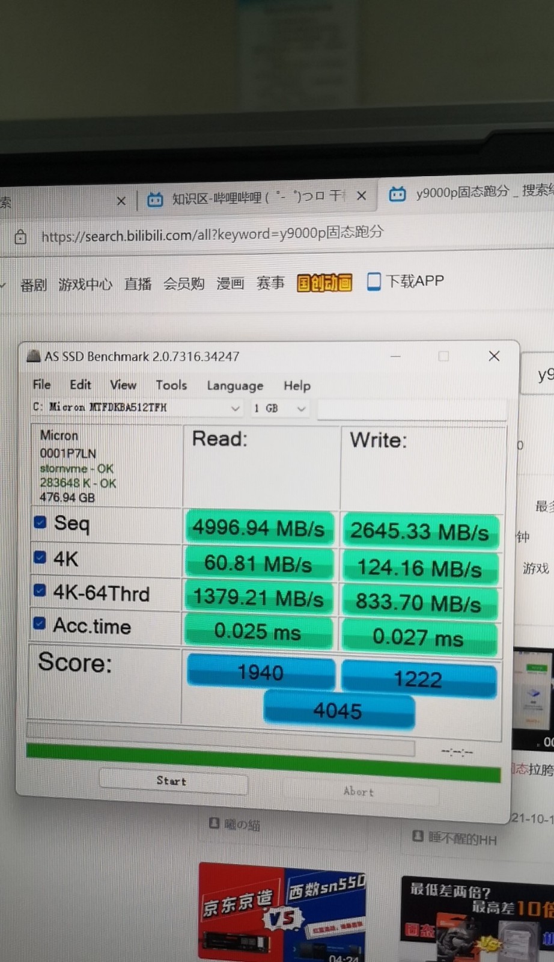Screen dimensions: 554x962
Task: Click the write access time 0.027 ms
Action: coord(419,637)
